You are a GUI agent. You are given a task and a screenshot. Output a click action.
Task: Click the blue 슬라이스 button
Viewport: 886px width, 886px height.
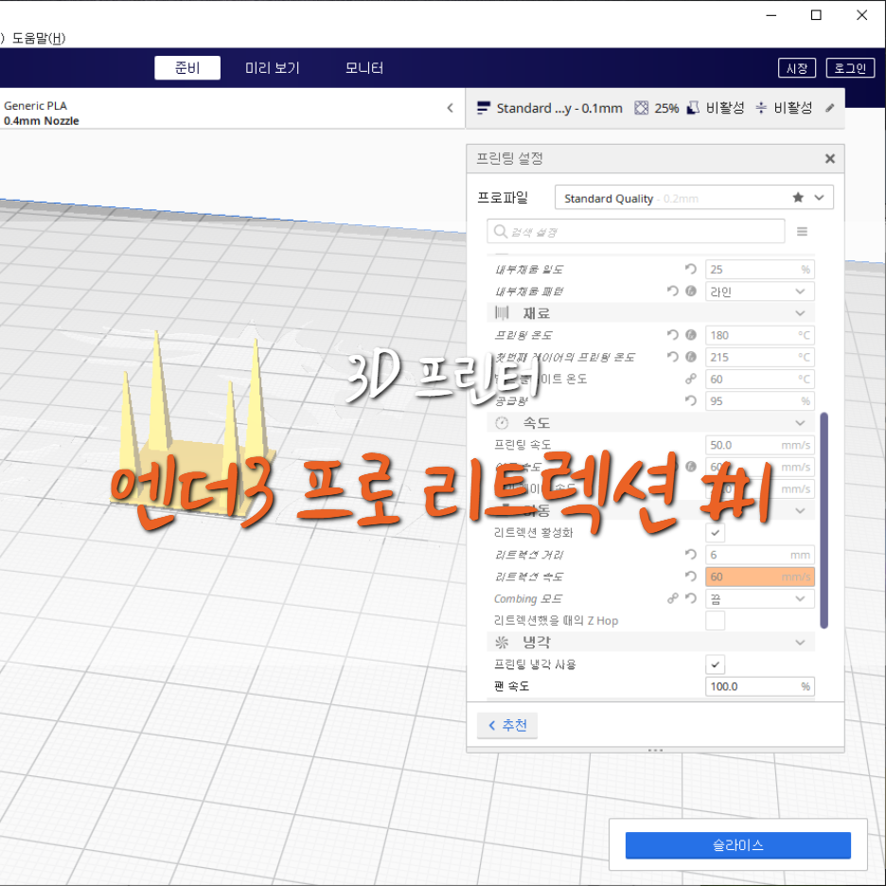point(737,844)
